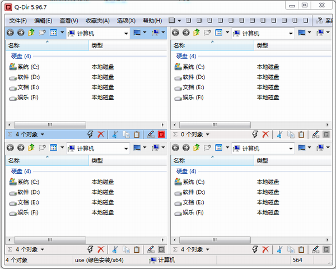Go back in the top-right pane
336x269 pixels.
[175, 33]
